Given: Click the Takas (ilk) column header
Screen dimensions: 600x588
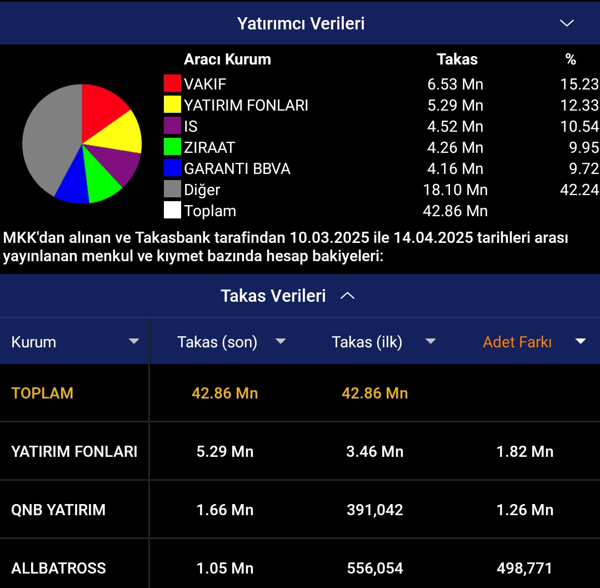Looking at the screenshot, I should (x=375, y=341).
